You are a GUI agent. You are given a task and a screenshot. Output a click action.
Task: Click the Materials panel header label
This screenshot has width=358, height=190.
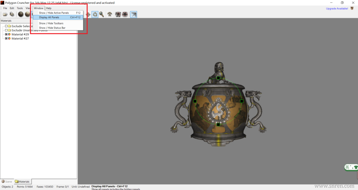click(6, 21)
